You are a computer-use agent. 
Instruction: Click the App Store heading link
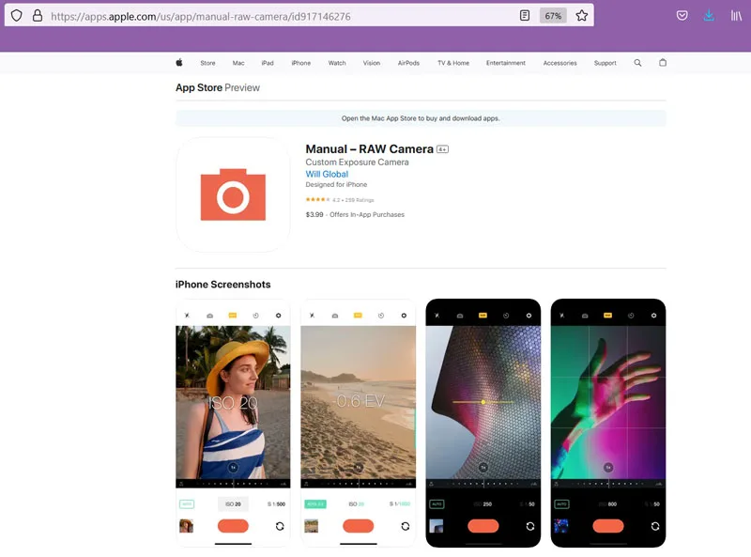tap(199, 87)
